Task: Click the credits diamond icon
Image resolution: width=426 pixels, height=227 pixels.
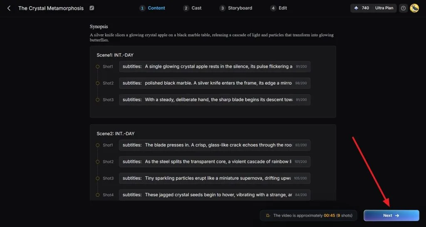Action: tap(356, 8)
